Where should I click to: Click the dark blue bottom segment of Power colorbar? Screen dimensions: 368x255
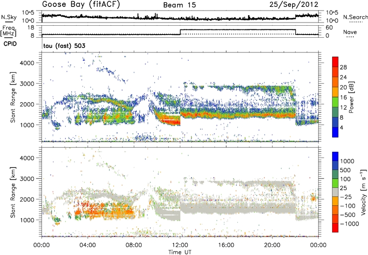pos(335,132)
